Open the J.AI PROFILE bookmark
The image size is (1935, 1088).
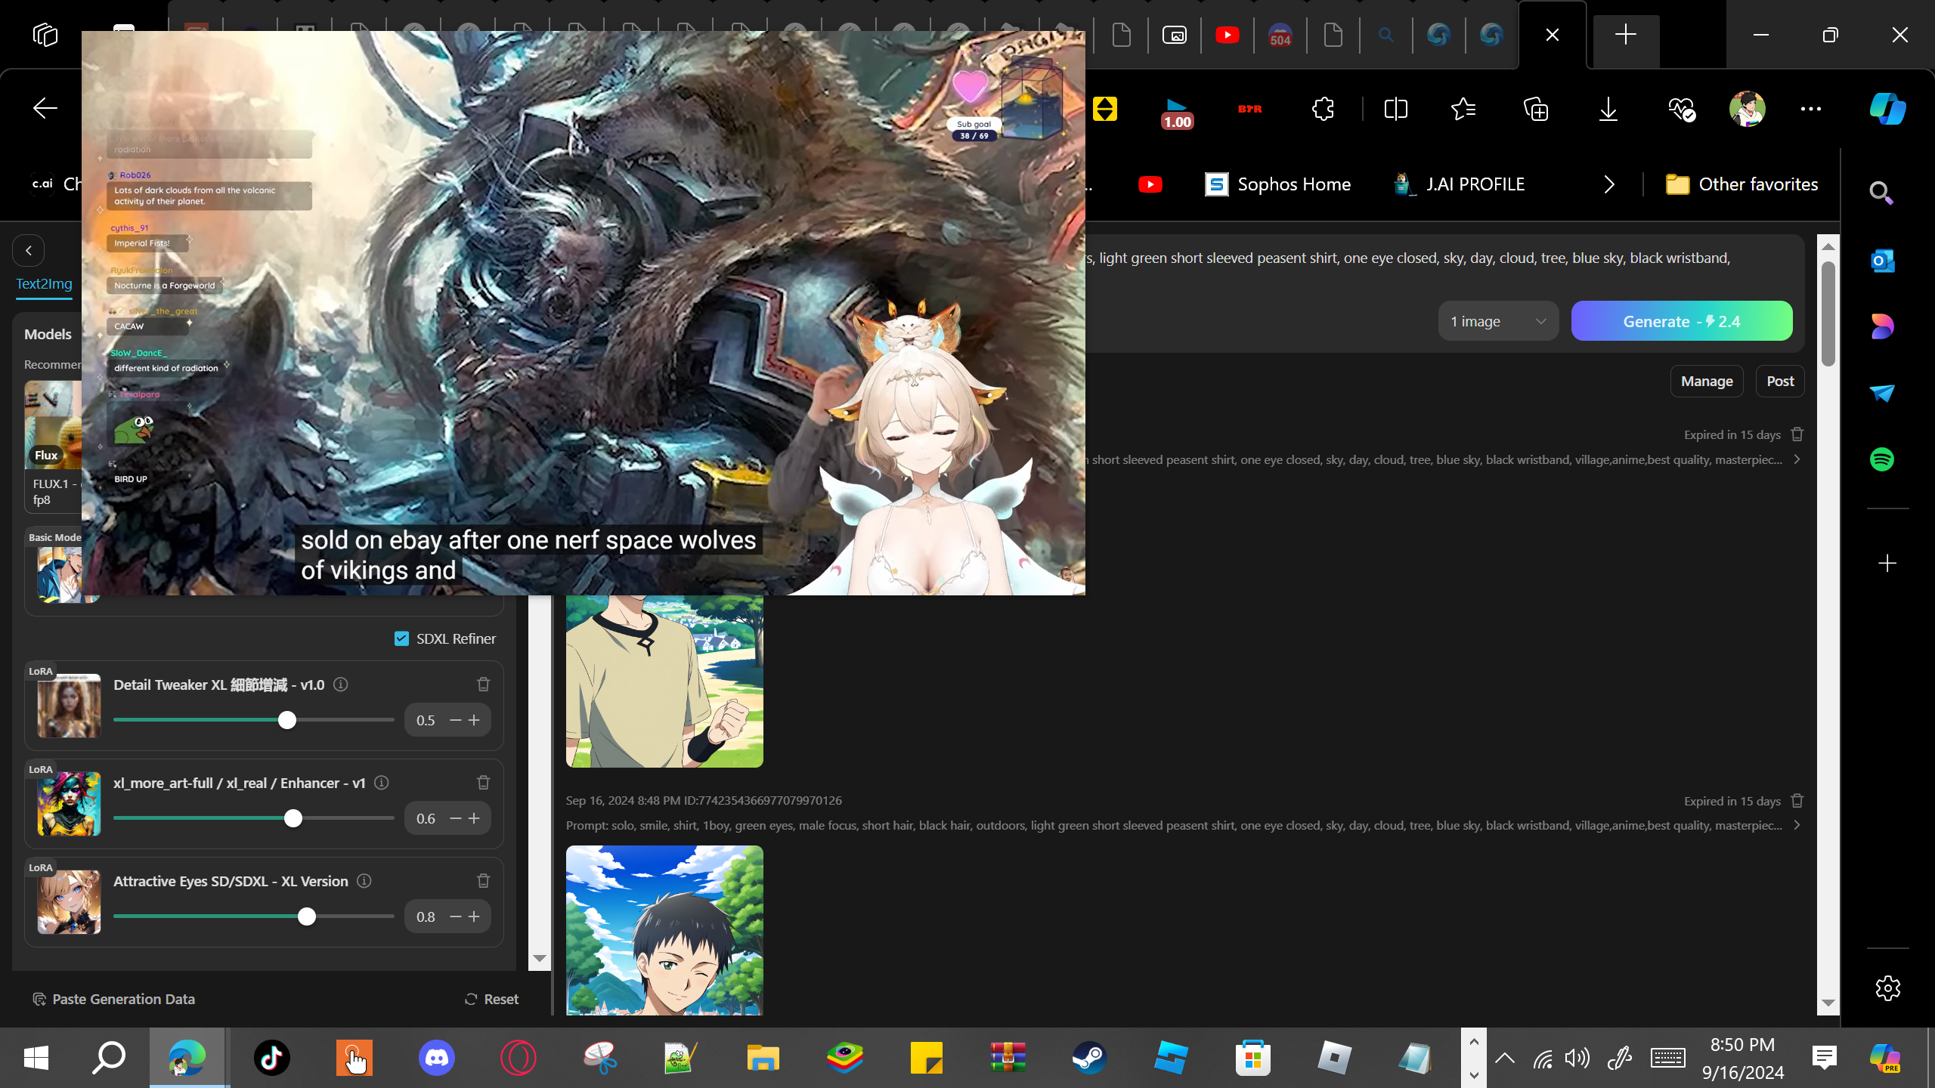1460,184
